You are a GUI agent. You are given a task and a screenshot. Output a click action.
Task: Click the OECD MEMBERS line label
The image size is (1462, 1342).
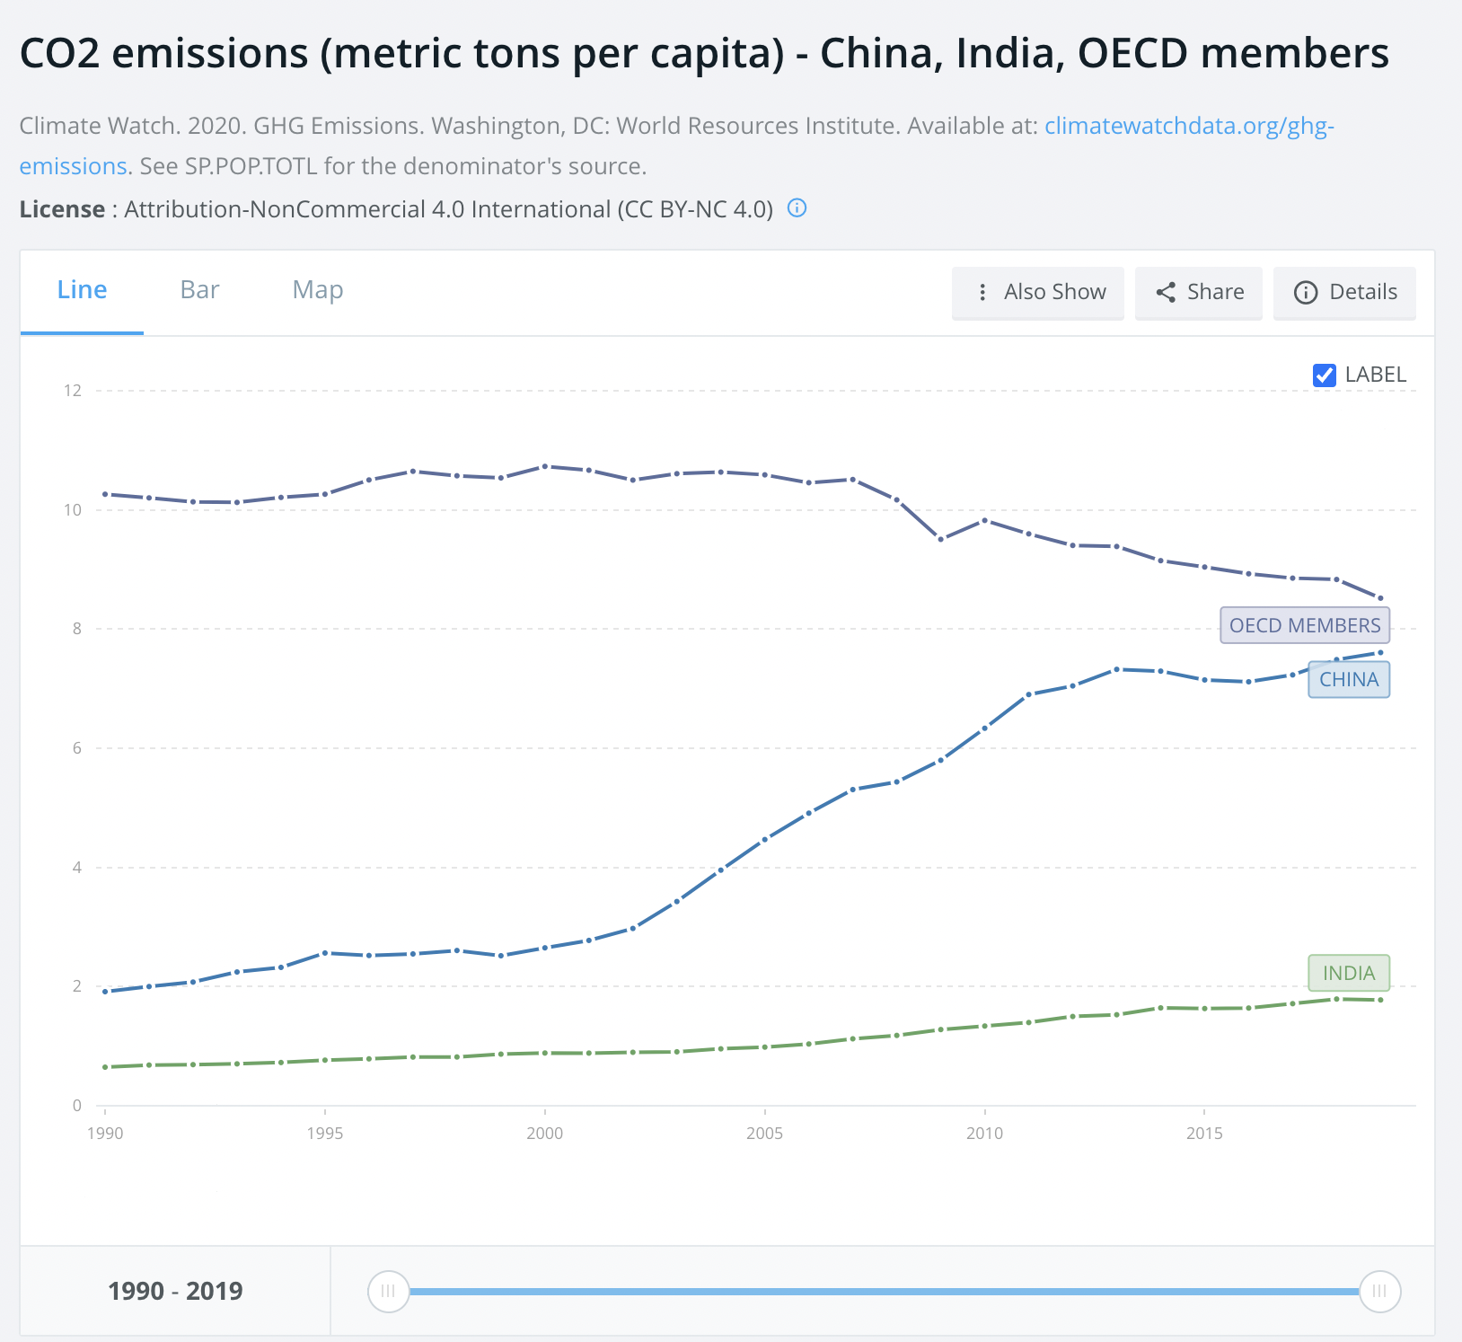click(x=1304, y=625)
